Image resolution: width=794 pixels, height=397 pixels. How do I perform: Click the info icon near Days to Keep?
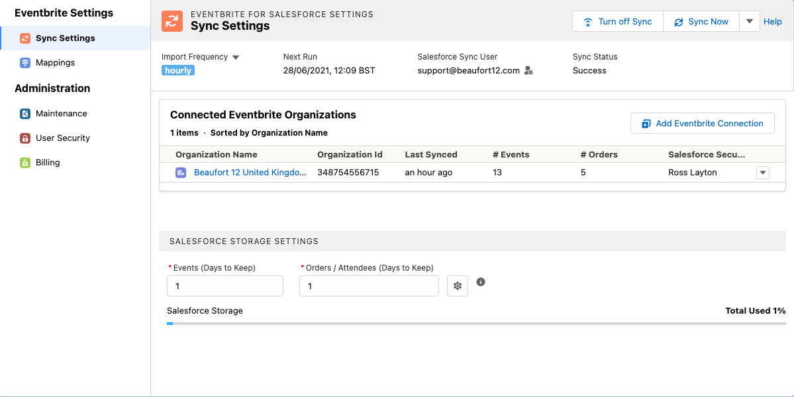click(481, 282)
